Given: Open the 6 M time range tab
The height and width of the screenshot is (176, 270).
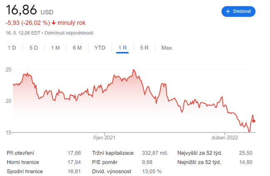Looking at the screenshot, I should tap(77, 48).
